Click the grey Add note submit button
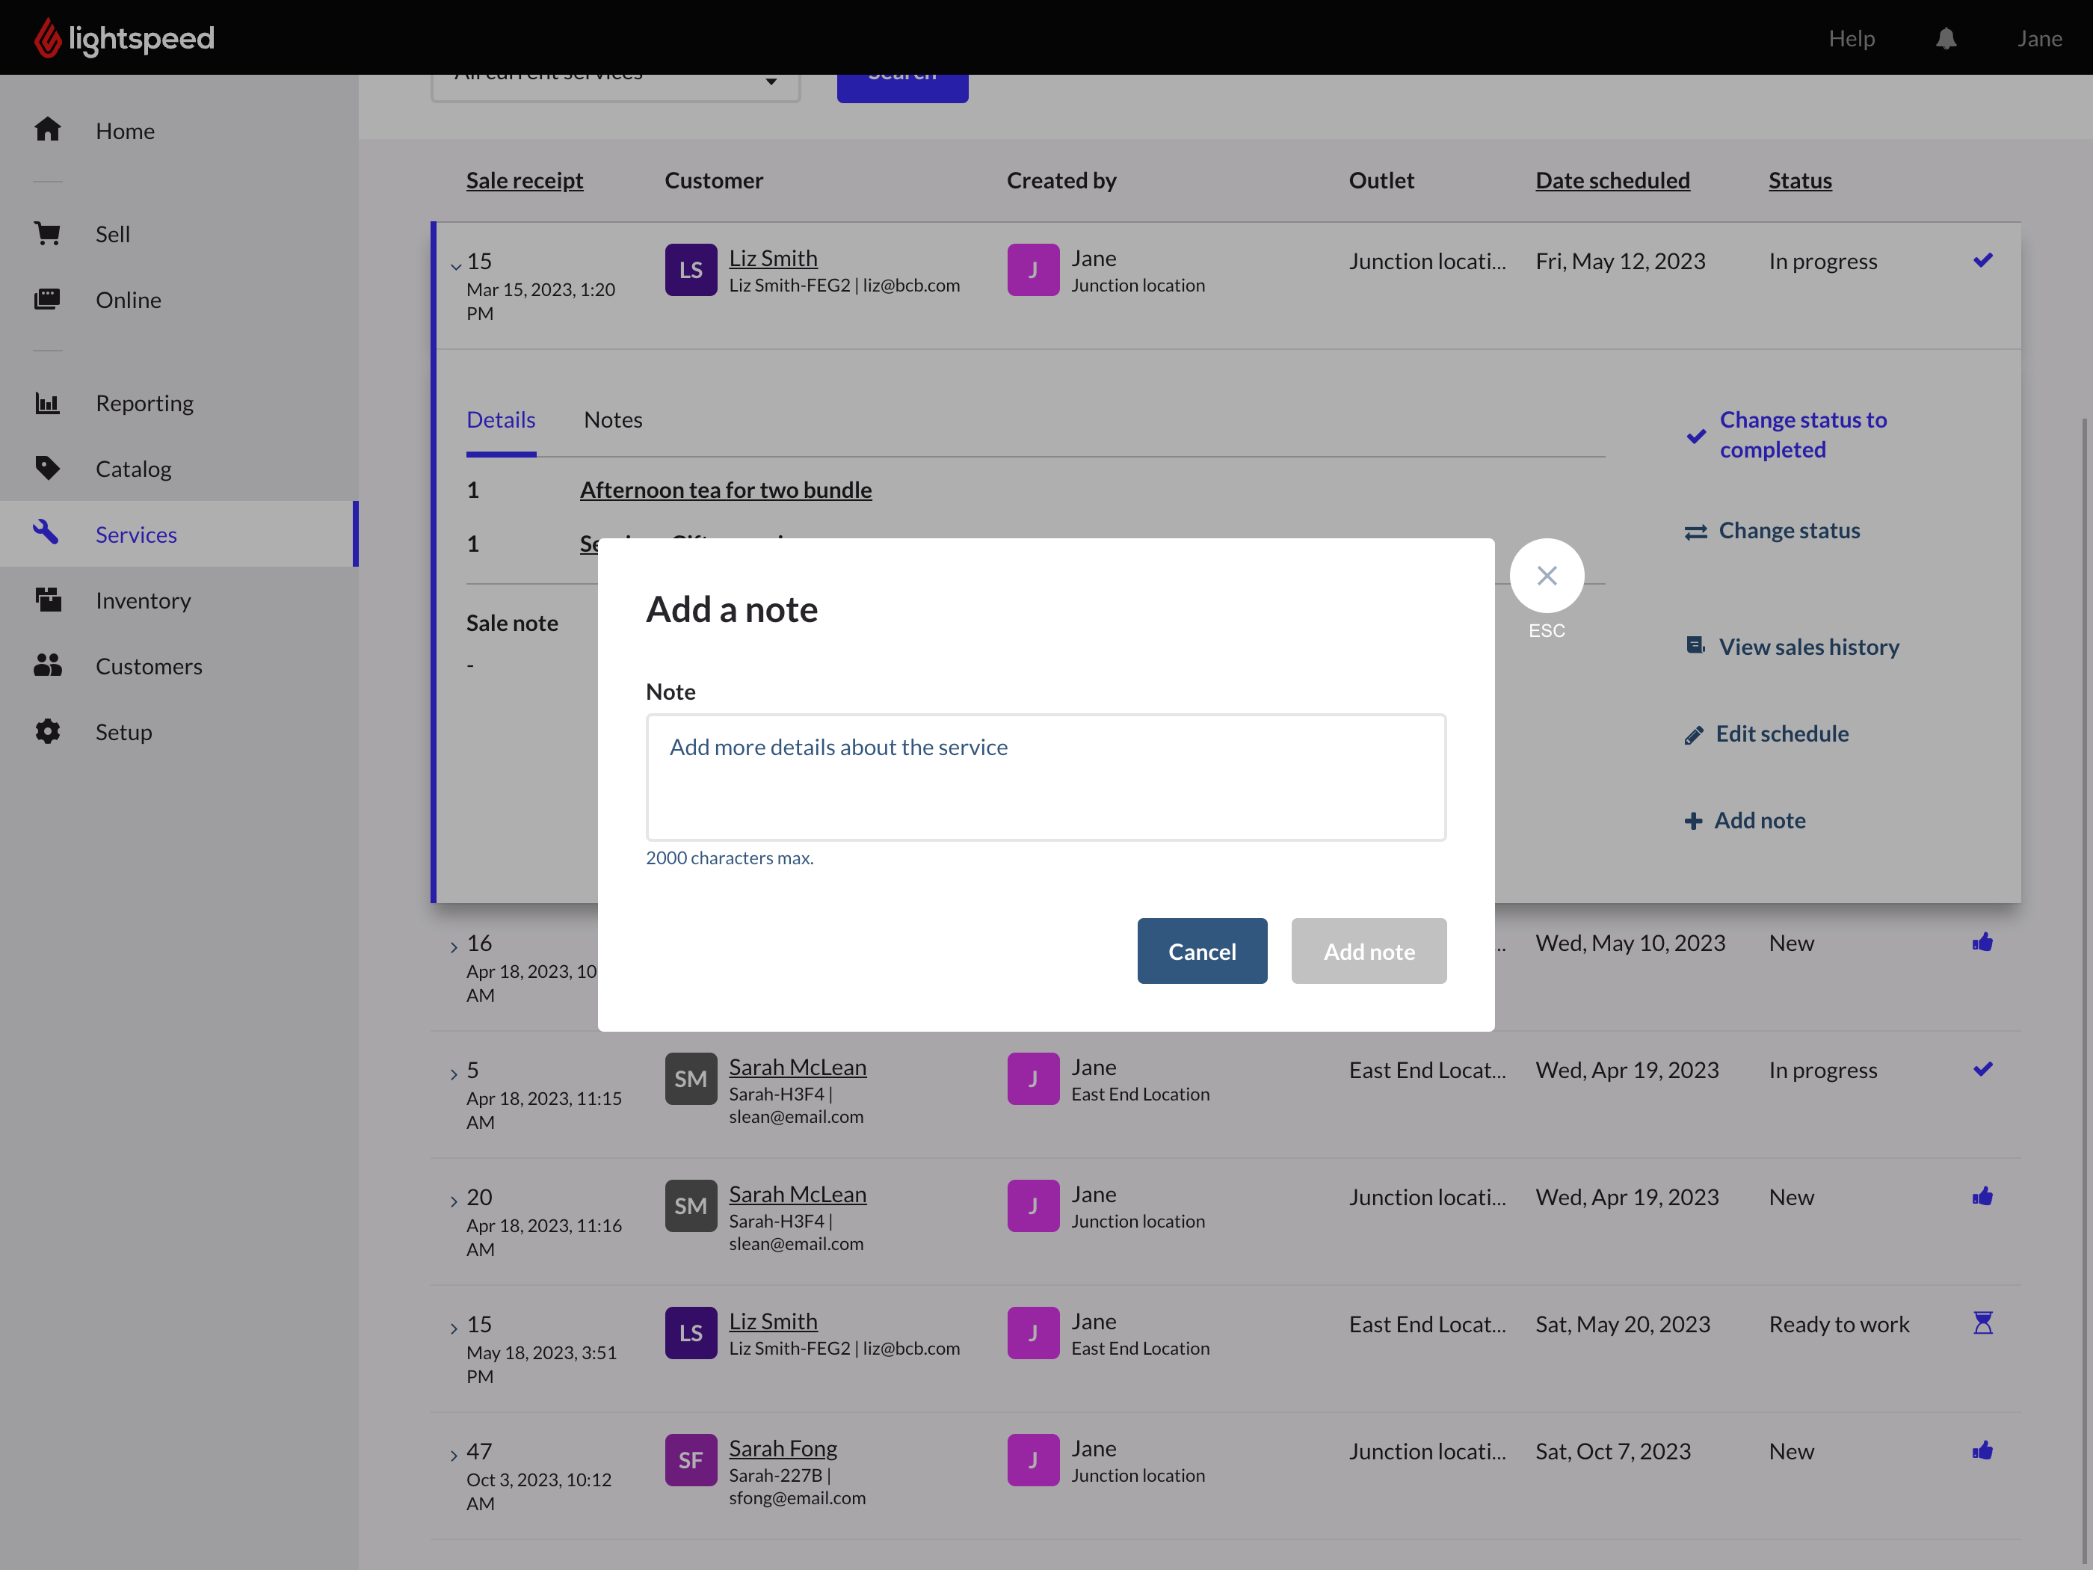 pos(1368,950)
